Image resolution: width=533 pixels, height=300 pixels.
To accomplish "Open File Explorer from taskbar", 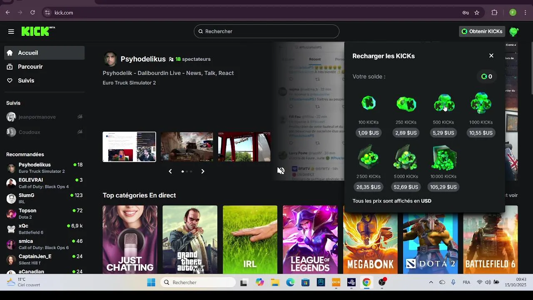I will 275,282.
